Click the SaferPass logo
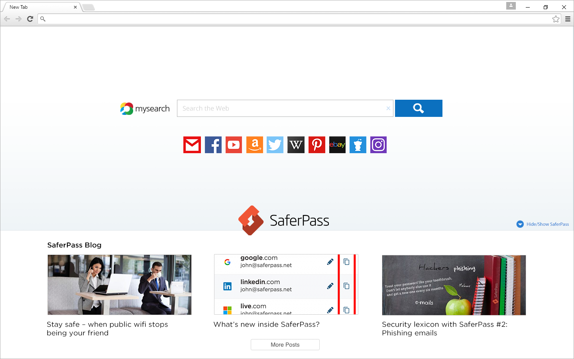 click(x=284, y=220)
